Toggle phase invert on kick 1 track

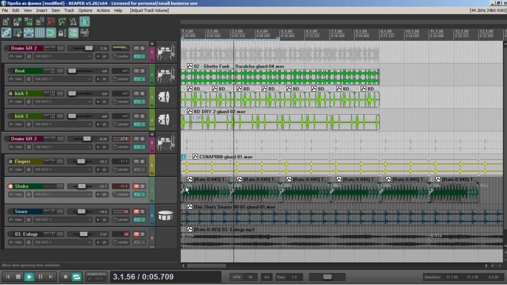point(29,102)
